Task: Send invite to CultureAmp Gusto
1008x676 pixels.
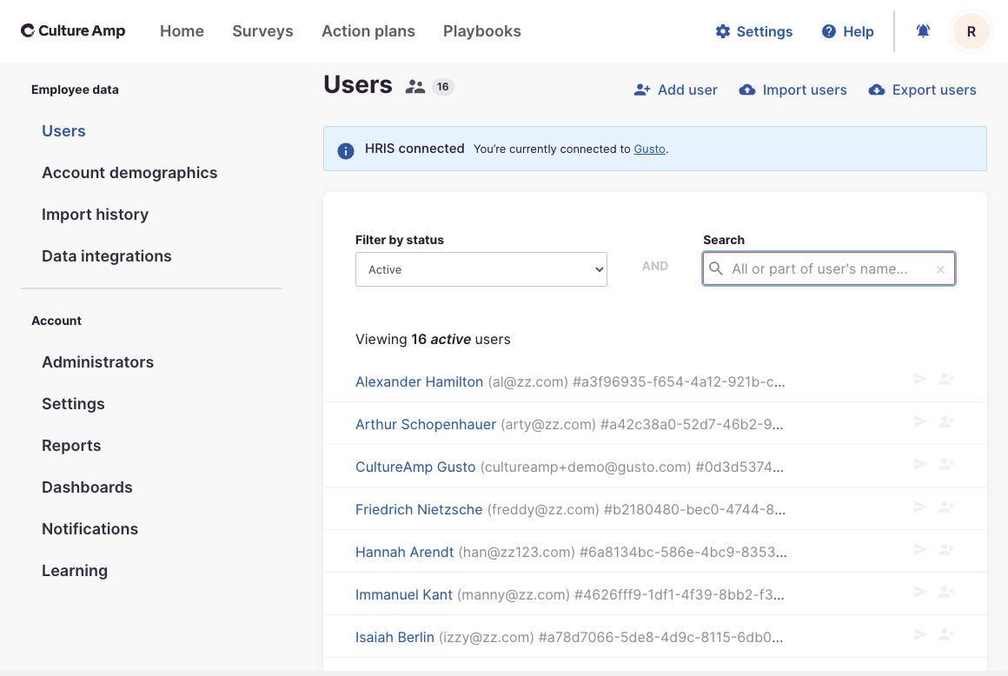Action: (920, 464)
